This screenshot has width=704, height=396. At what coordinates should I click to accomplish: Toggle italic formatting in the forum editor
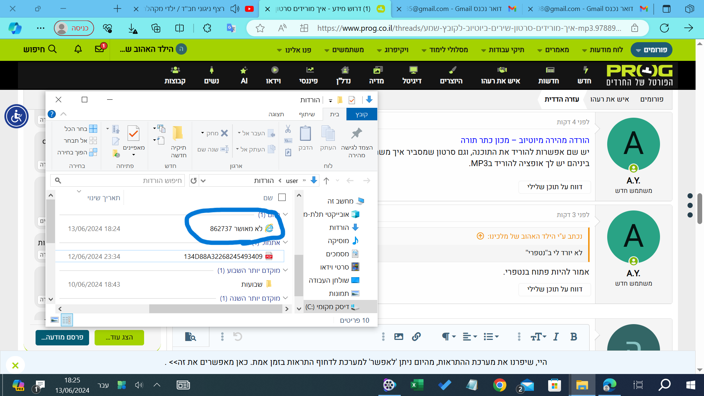[x=555, y=336]
